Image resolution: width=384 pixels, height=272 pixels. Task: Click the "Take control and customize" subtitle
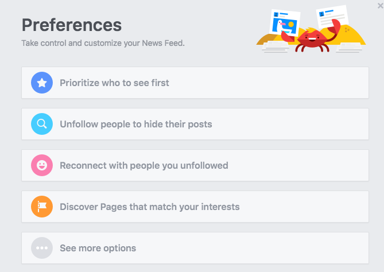[x=103, y=43]
